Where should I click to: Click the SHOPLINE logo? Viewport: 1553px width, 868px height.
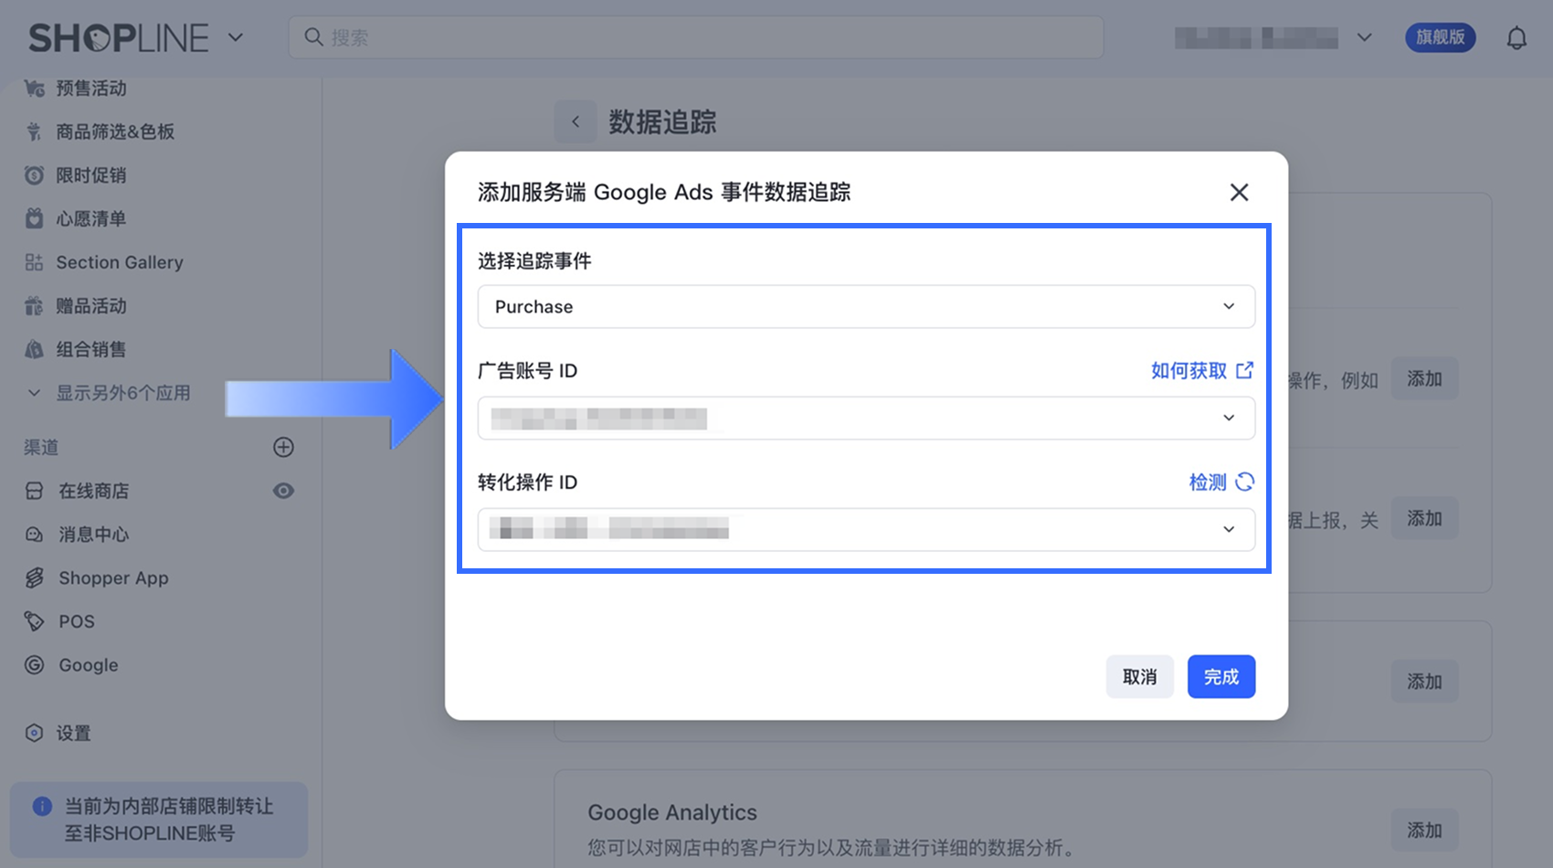pyautogui.click(x=119, y=37)
